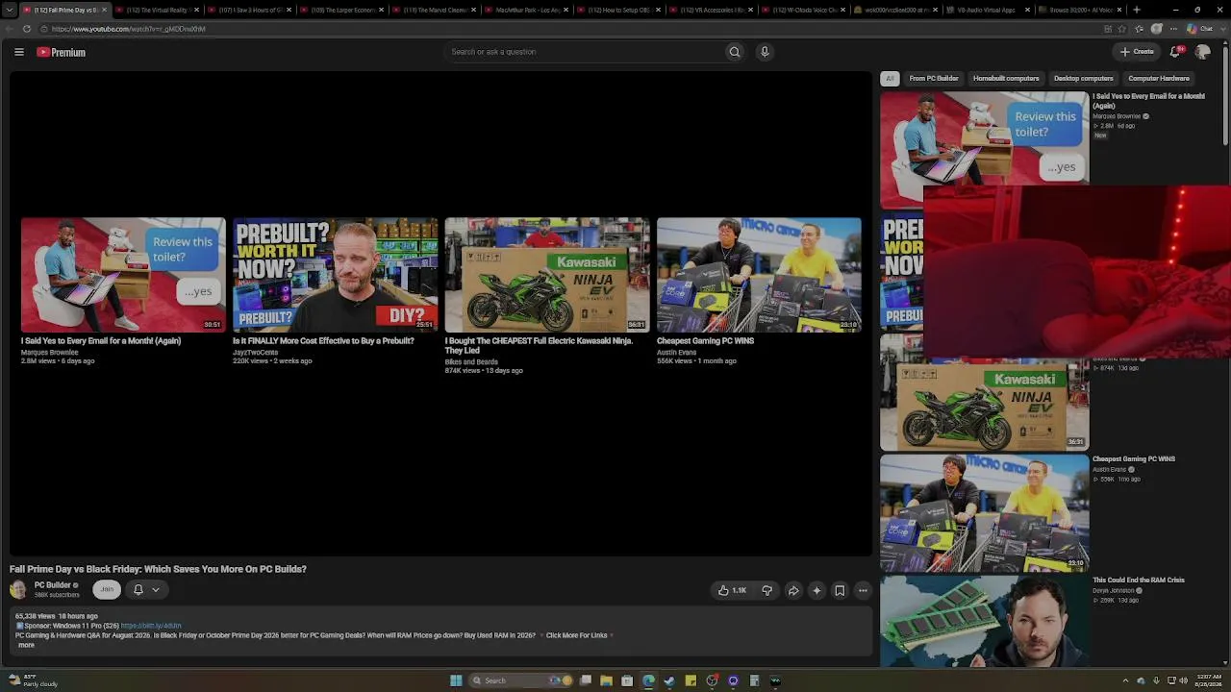Open Windows Start menu
The image size is (1231, 692).
pos(456,680)
